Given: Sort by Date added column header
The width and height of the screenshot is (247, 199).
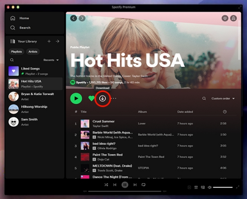Looking at the screenshot, I should pyautogui.click(x=185, y=112).
